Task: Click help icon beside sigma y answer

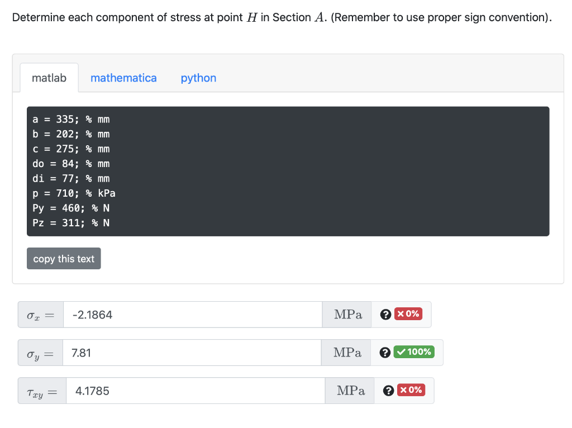Action: click(x=385, y=353)
